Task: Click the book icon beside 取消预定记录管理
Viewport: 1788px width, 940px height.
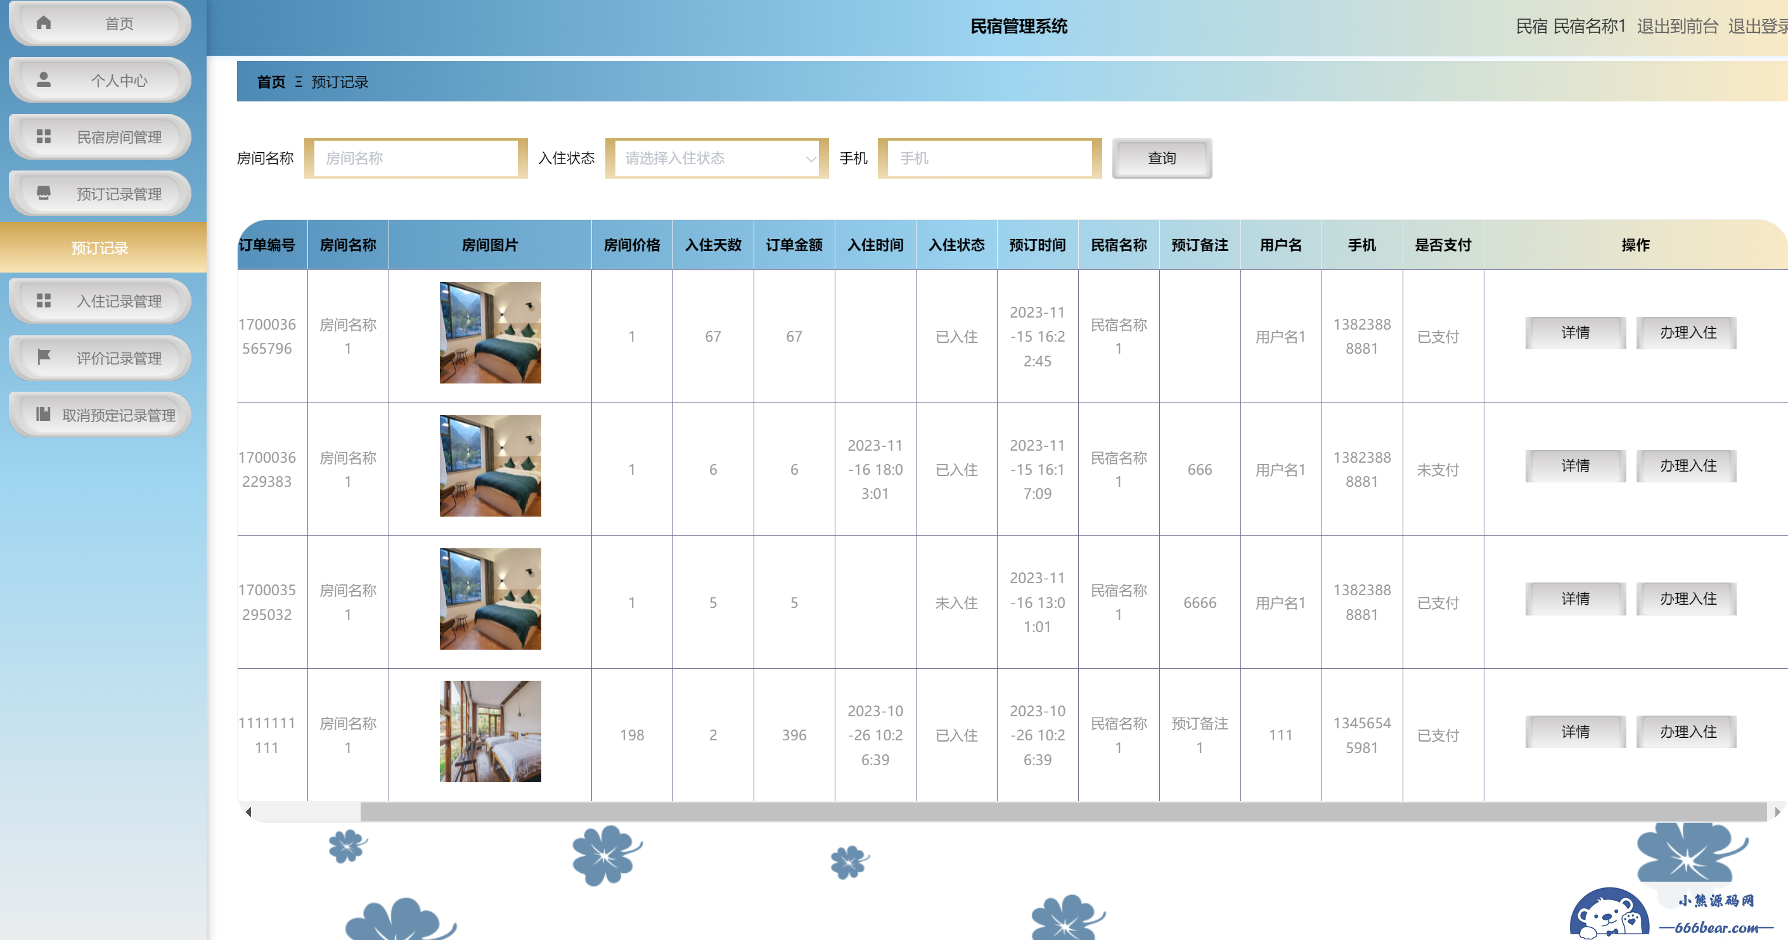Action: [44, 415]
